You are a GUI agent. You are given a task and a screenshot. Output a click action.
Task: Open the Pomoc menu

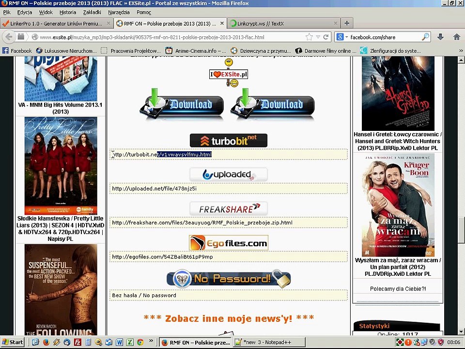144,12
